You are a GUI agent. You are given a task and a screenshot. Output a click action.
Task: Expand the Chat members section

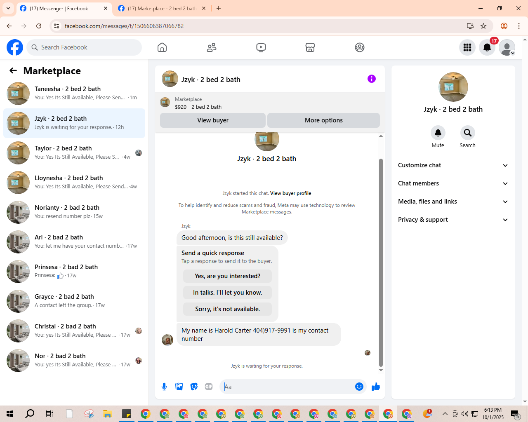point(453,183)
